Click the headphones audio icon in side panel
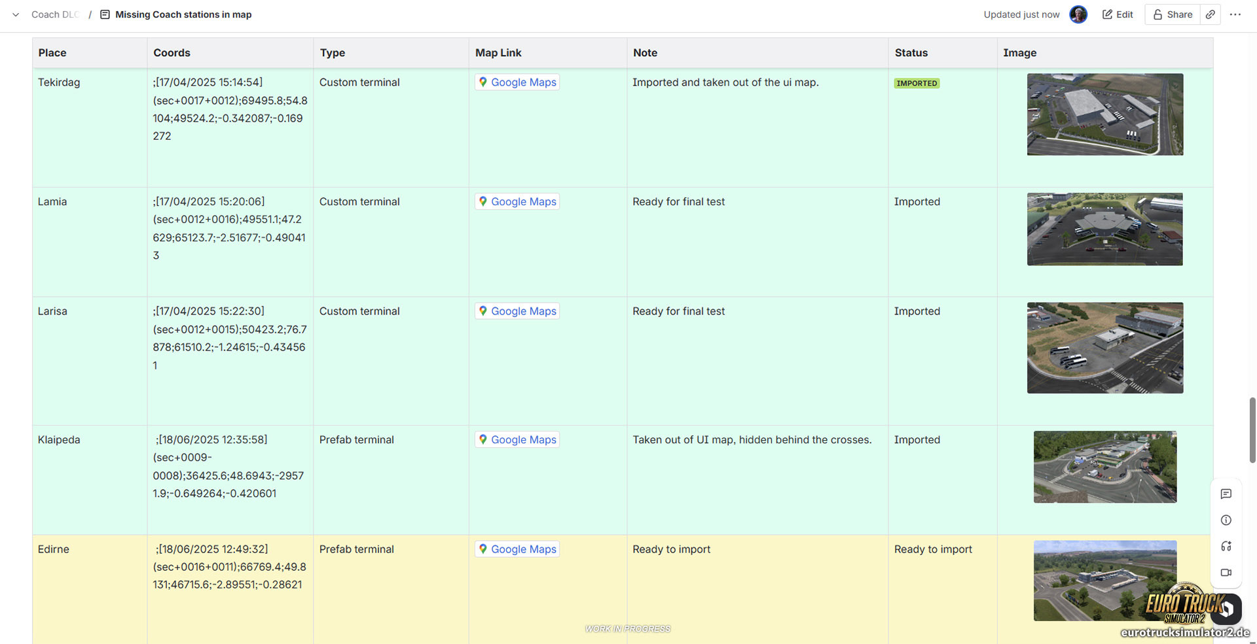 click(1226, 547)
